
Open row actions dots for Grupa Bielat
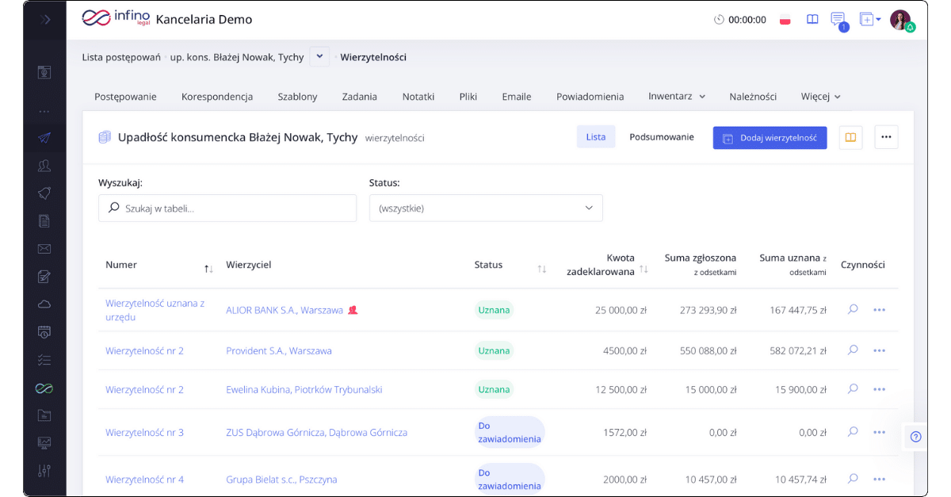[879, 480]
